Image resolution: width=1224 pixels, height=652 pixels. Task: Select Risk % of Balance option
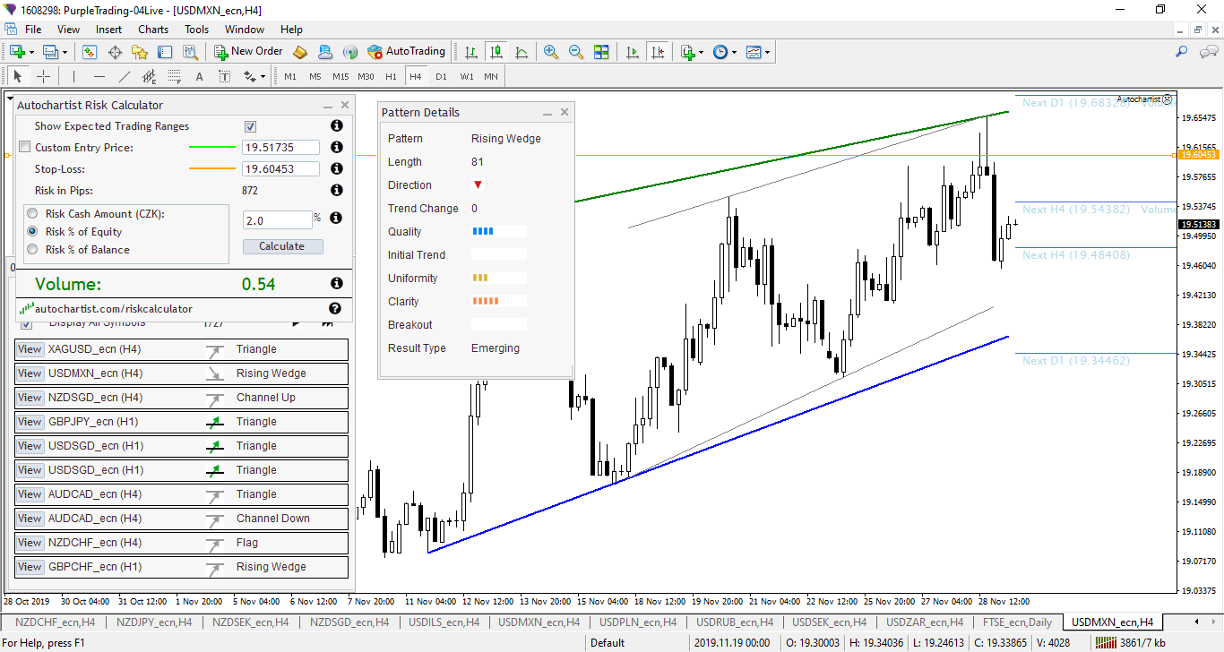(x=33, y=250)
